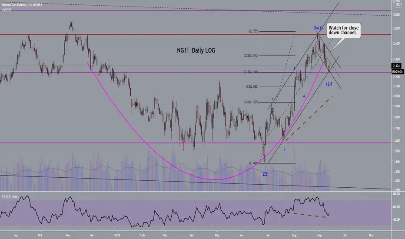Viewport: 405px width, 239px height.
Task: Click the 'NG1! Daily LOG' text annotation
Action: click(x=196, y=50)
